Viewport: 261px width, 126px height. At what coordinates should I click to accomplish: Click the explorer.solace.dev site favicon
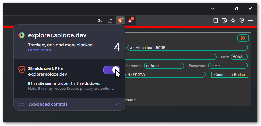[22, 35]
